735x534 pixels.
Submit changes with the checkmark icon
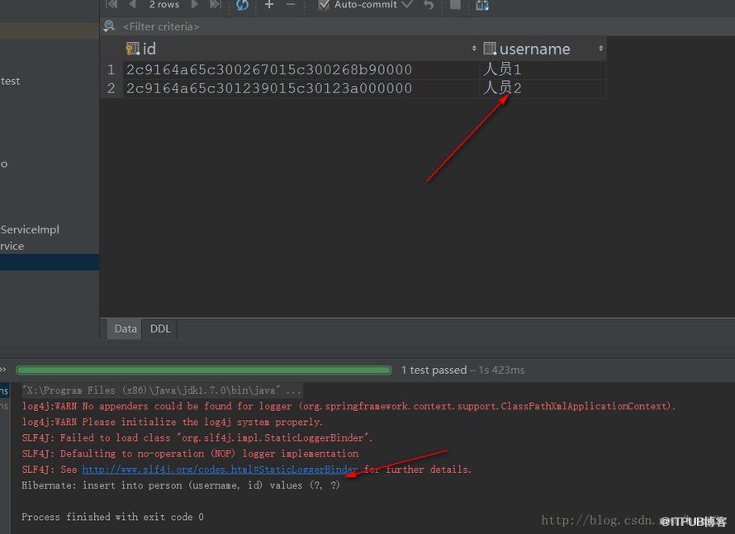407,5
